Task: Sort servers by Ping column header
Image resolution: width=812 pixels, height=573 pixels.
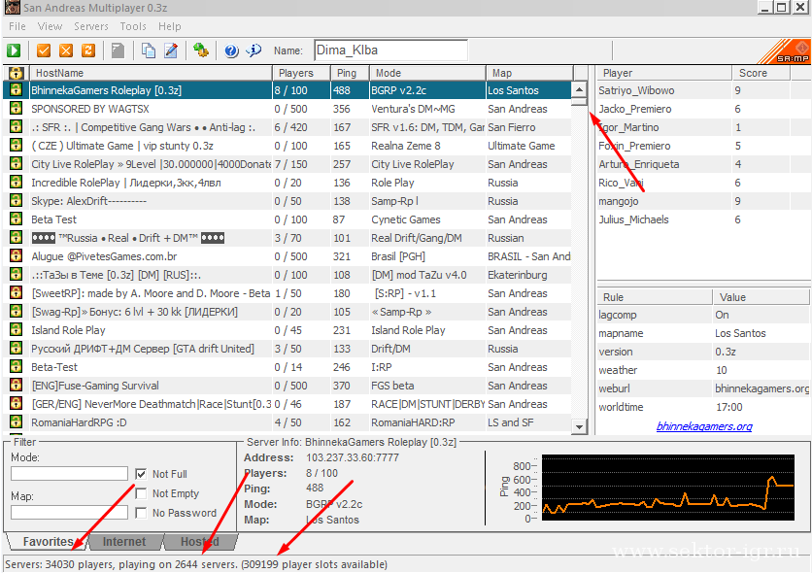Action: pos(350,73)
